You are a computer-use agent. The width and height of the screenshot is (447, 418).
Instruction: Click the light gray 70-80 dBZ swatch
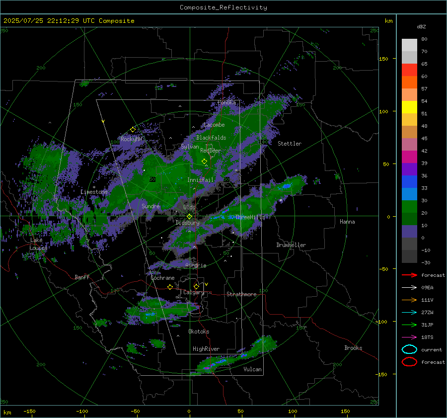coord(409,45)
